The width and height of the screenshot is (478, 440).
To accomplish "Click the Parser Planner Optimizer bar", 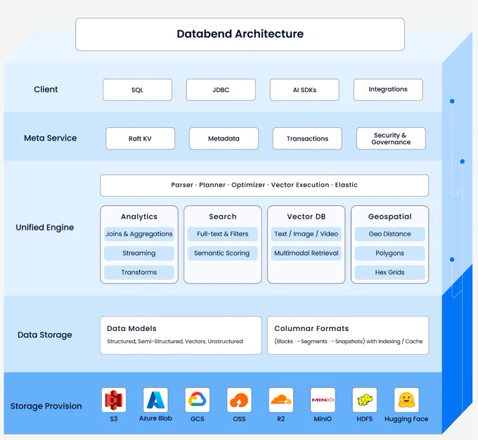I will coord(264,186).
